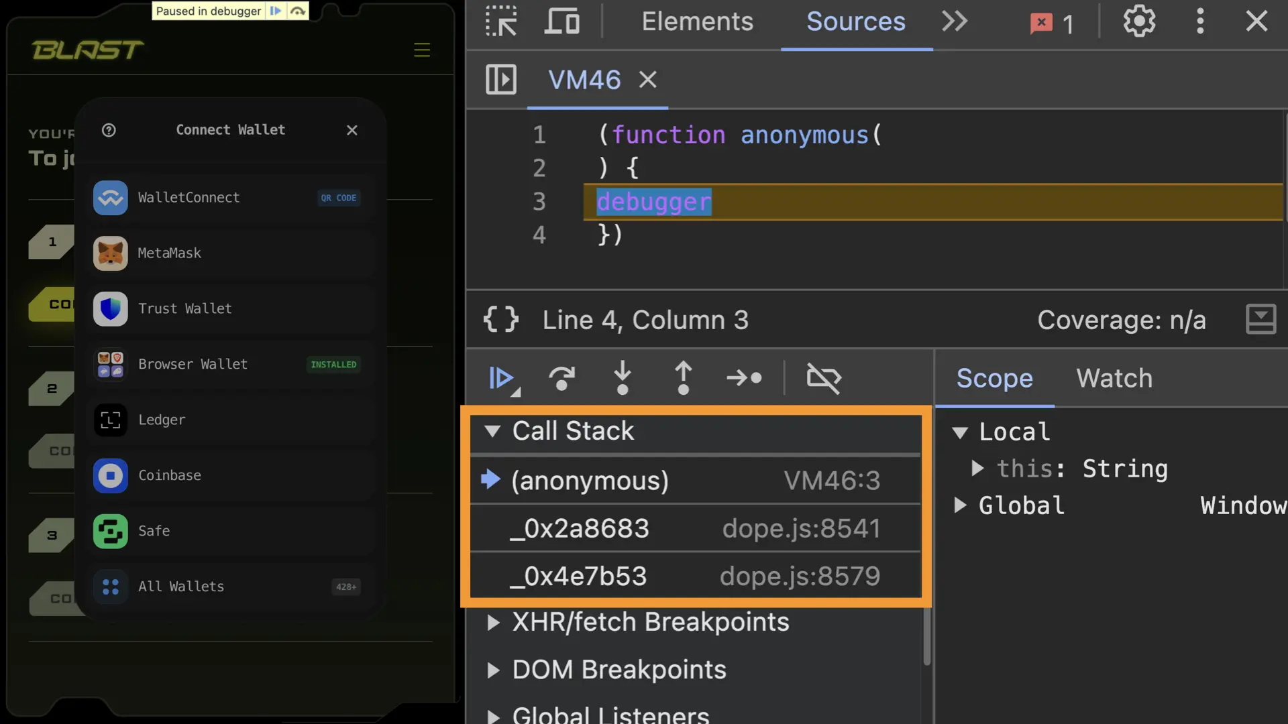Resume script execution in debugger toolbar

pyautogui.click(x=500, y=379)
